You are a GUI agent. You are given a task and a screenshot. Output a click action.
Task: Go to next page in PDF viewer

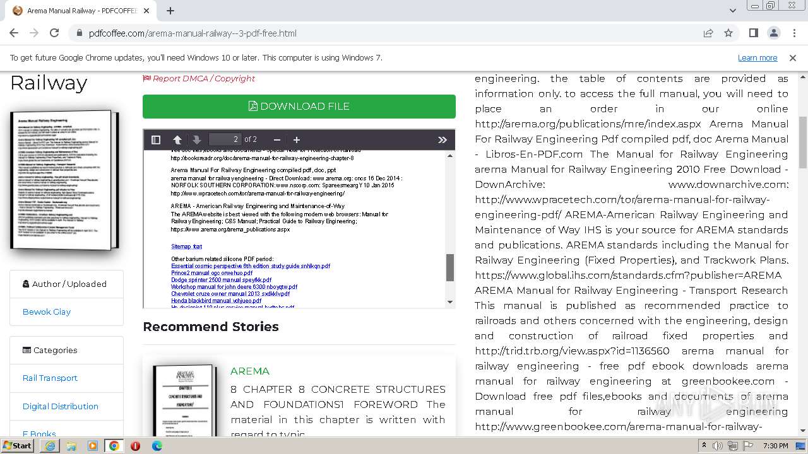click(196, 139)
